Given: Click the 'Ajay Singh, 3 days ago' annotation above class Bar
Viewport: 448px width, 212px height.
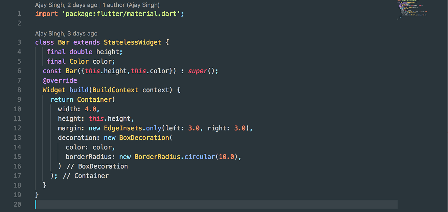Looking at the screenshot, I should 66,33.
